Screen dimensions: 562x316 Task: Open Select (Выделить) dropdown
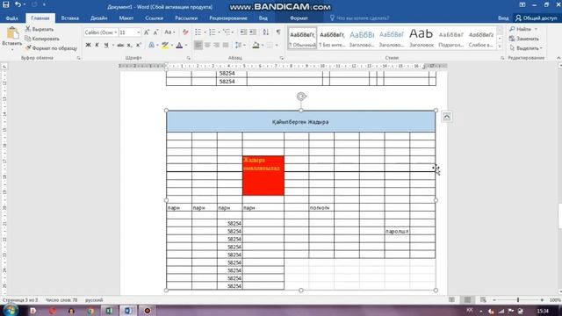[526, 47]
